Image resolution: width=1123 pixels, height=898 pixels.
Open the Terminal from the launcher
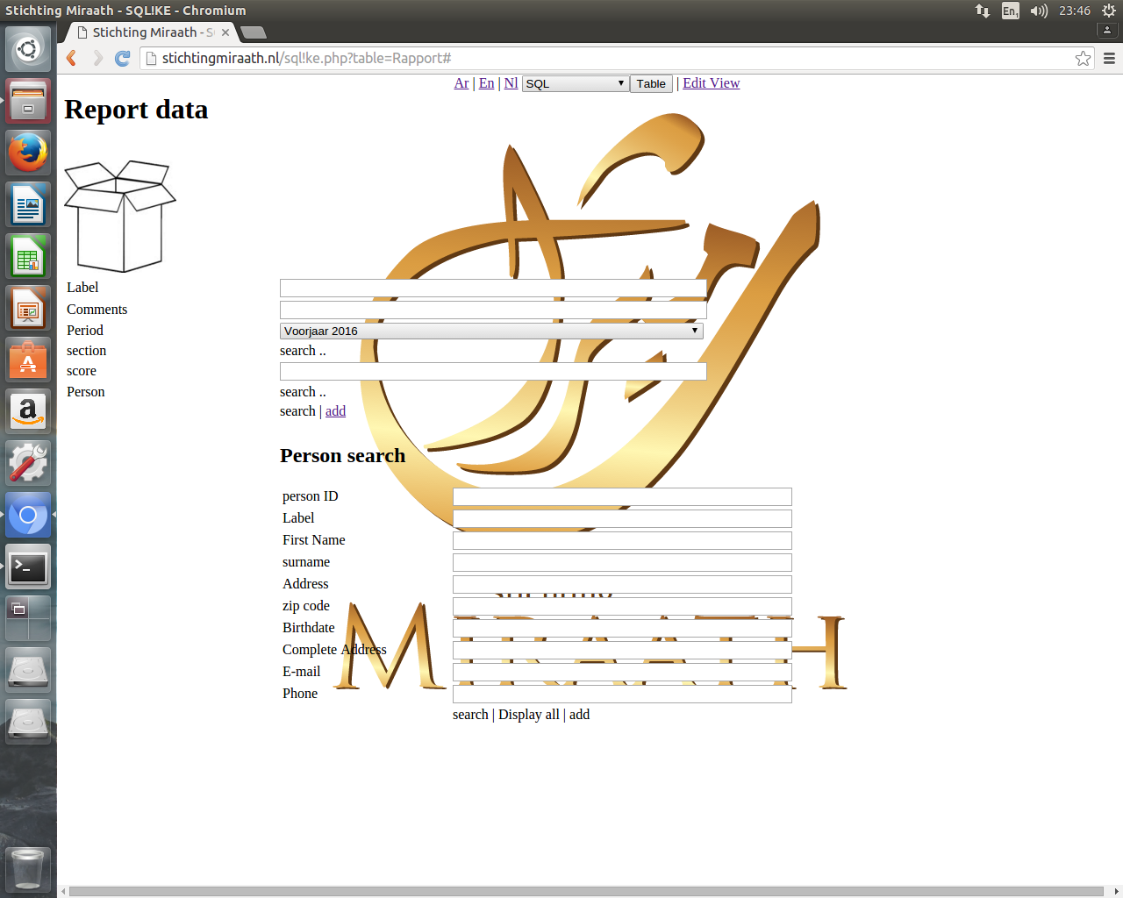point(27,567)
